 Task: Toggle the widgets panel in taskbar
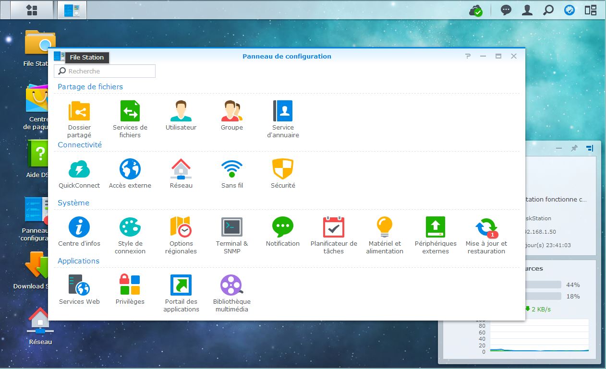point(591,10)
